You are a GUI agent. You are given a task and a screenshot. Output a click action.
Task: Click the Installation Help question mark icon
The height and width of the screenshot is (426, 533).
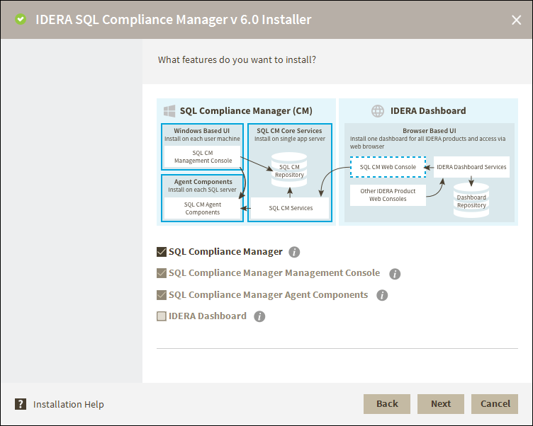coord(21,404)
